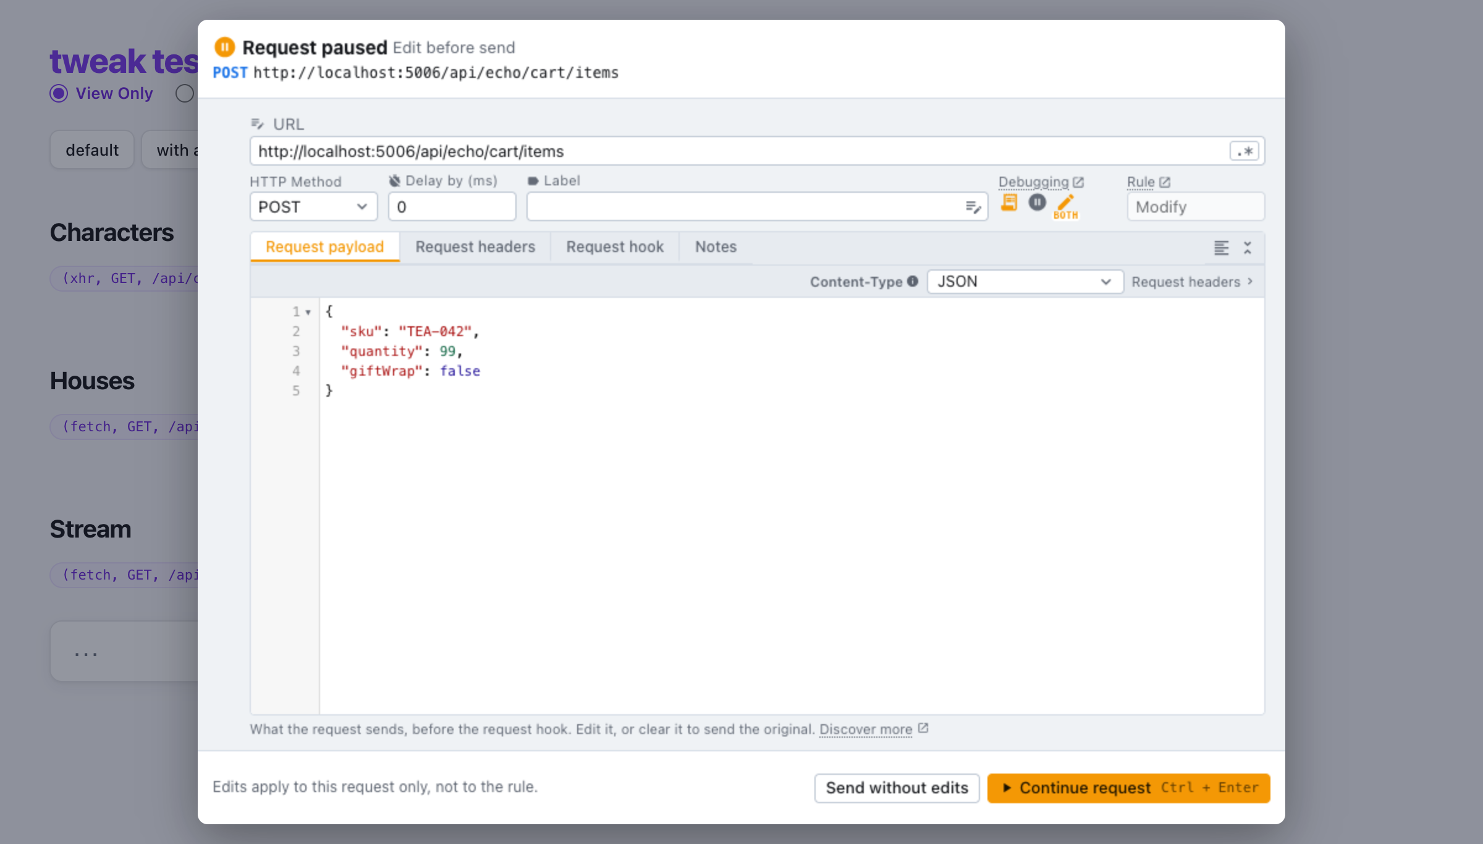This screenshot has width=1483, height=844.
Task: Click the Delay by (ms) field
Action: click(x=452, y=207)
